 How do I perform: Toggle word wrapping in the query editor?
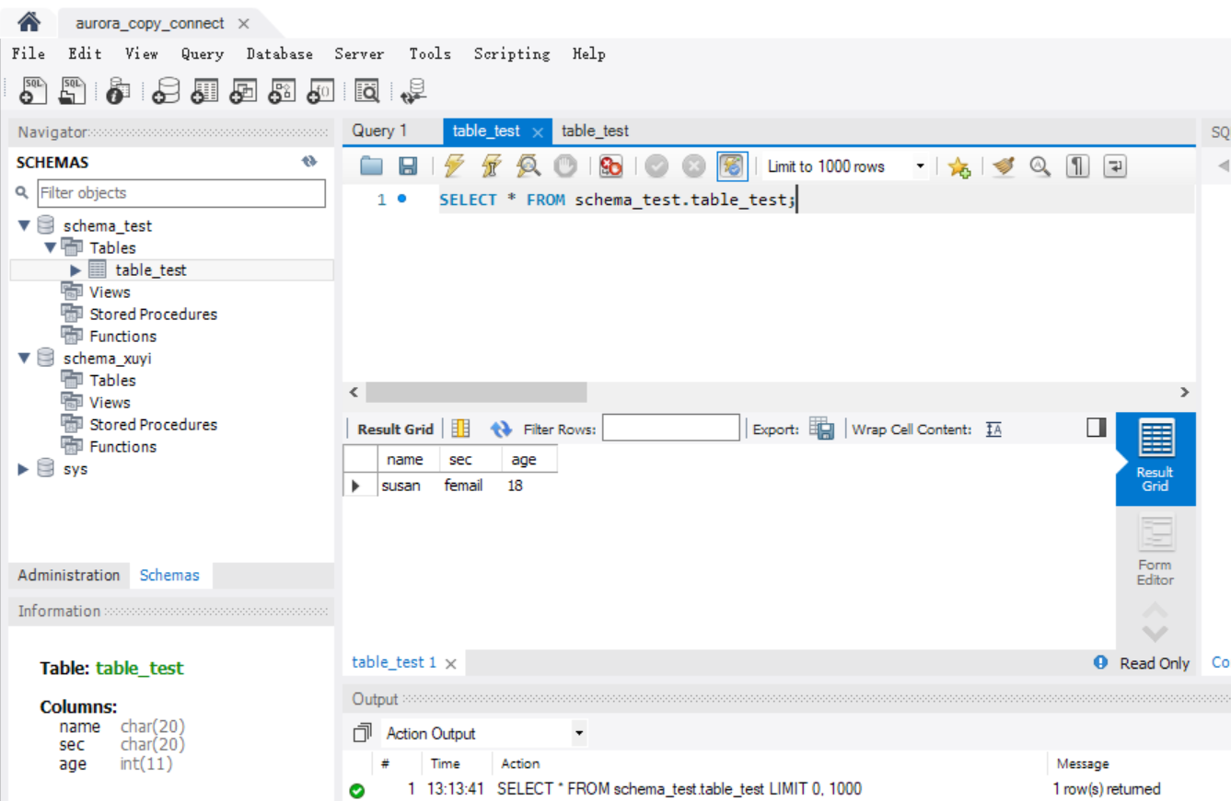click(1115, 166)
